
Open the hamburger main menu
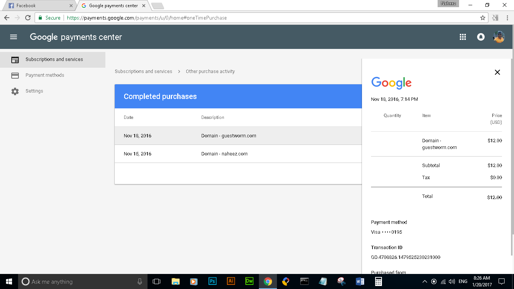pyautogui.click(x=14, y=37)
